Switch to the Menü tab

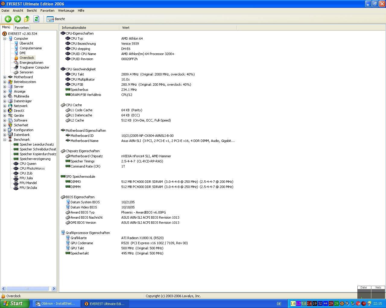(x=6, y=27)
